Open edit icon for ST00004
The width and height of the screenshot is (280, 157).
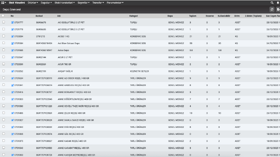tap(12, 36)
